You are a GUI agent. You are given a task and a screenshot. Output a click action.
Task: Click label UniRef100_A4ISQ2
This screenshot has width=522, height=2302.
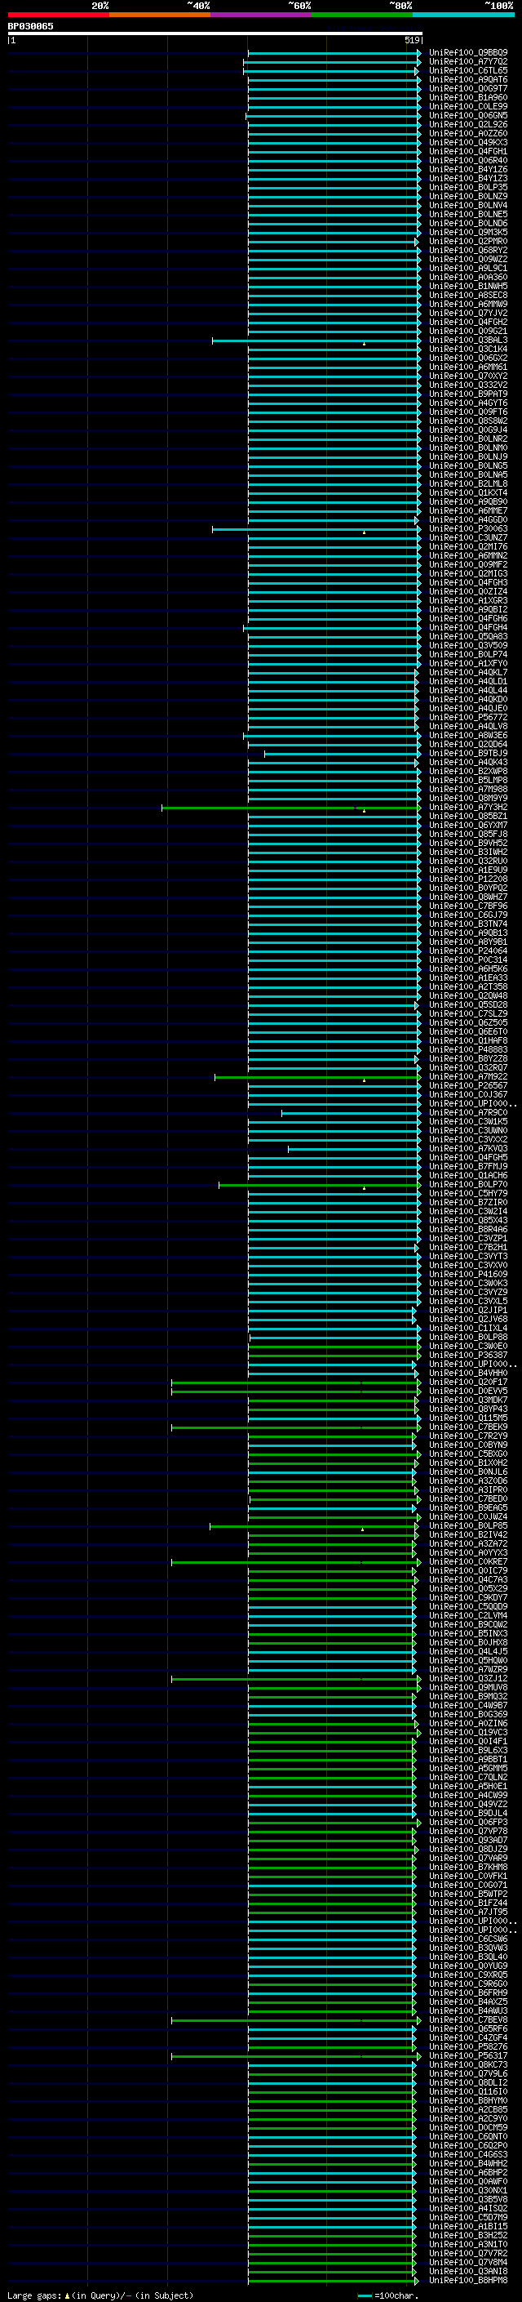(x=468, y=2208)
